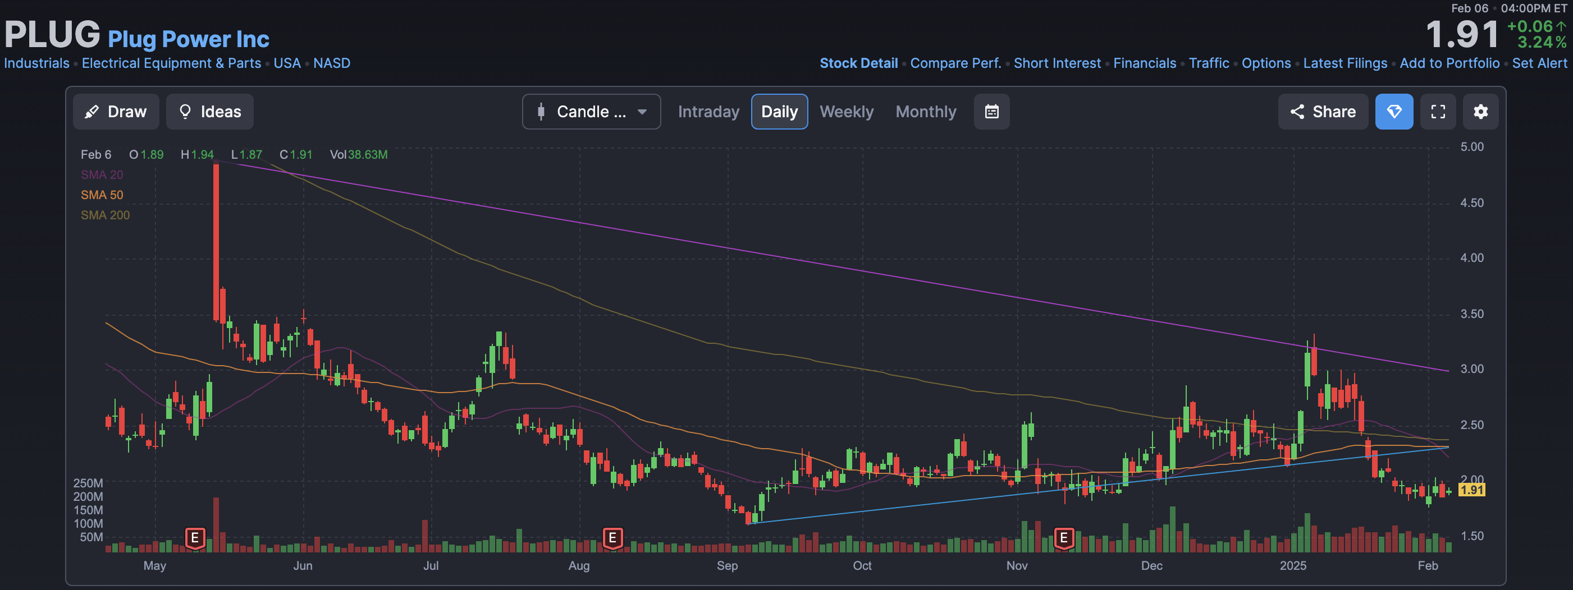Click the Plug Power Inc company name
1573x590 pixels.
pos(188,39)
